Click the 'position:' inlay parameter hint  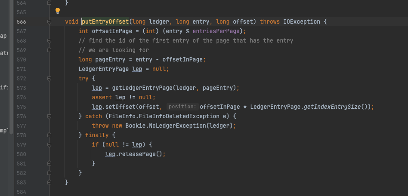[x=182, y=107]
